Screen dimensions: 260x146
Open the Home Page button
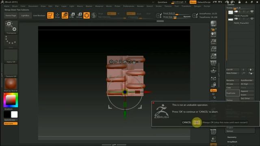pyautogui.click(x=11, y=15)
